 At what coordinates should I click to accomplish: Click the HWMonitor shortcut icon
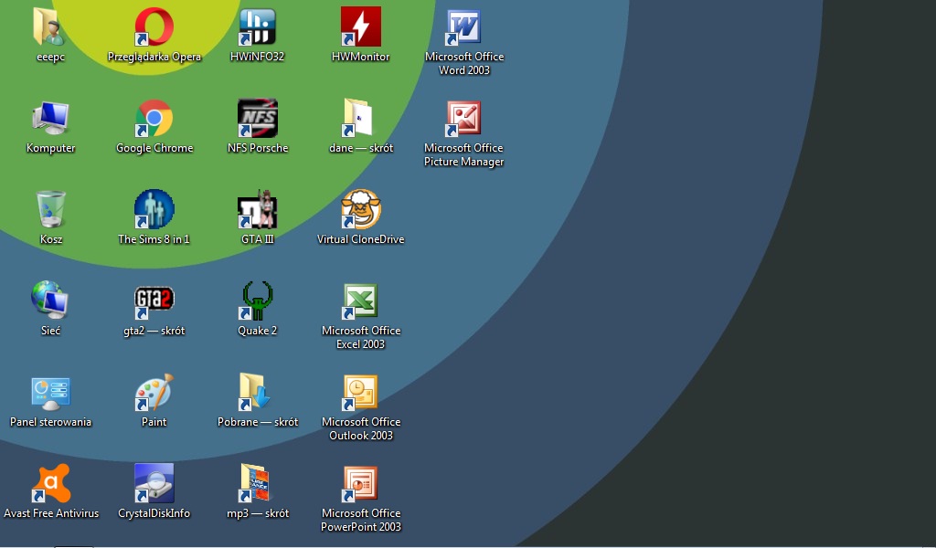(x=360, y=26)
